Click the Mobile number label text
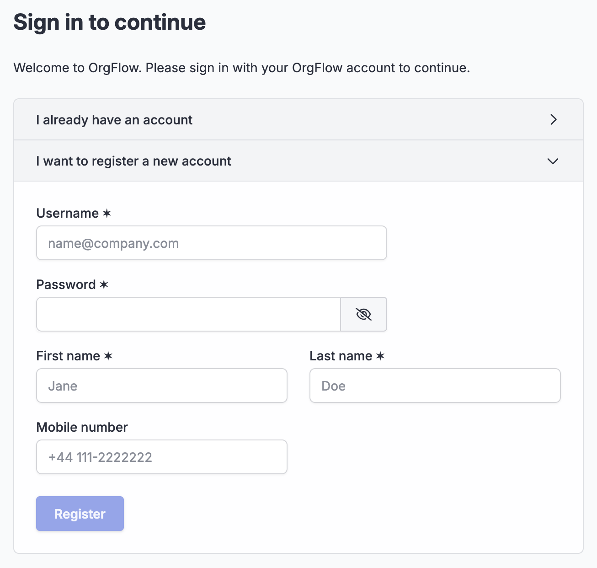This screenshot has height=568, width=597. pyautogui.click(x=82, y=427)
